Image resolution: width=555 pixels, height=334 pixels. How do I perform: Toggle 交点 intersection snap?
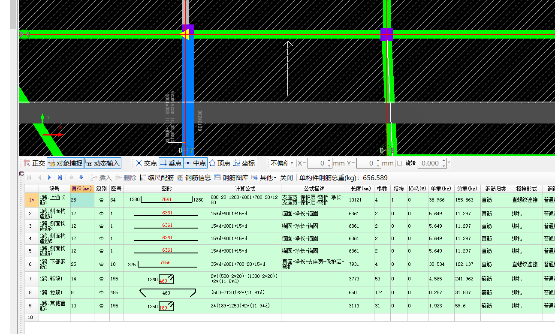point(146,163)
